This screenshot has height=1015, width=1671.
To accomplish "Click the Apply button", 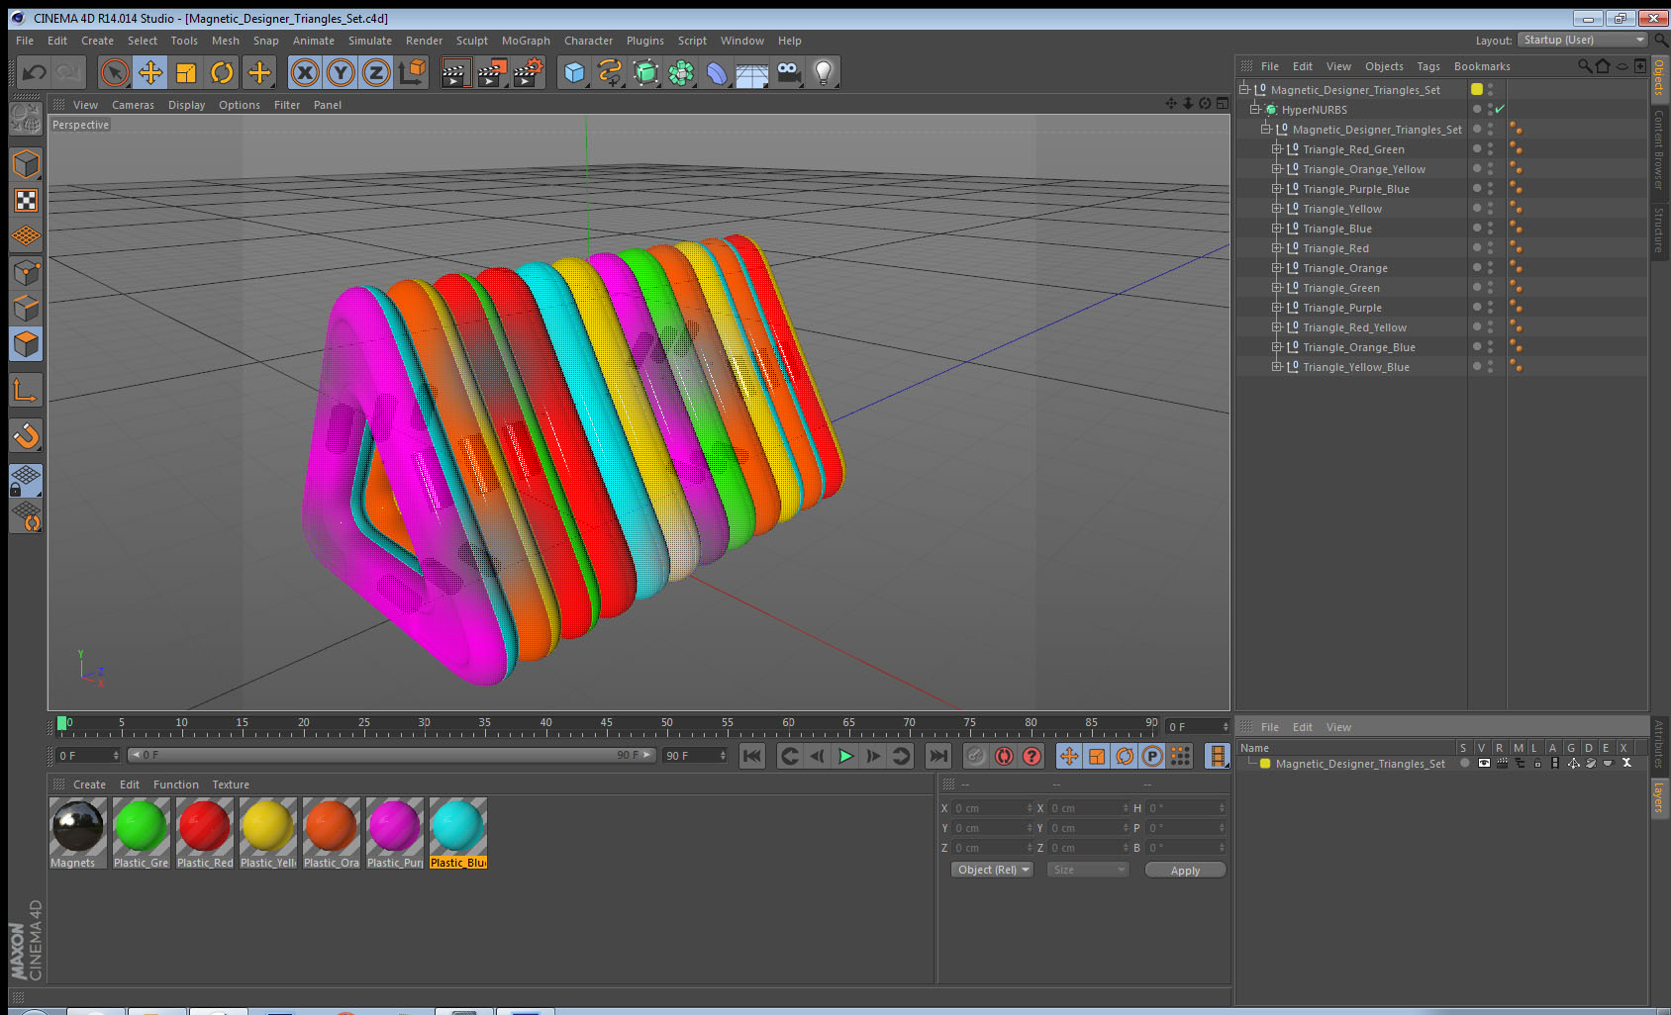I will pyautogui.click(x=1185, y=871).
